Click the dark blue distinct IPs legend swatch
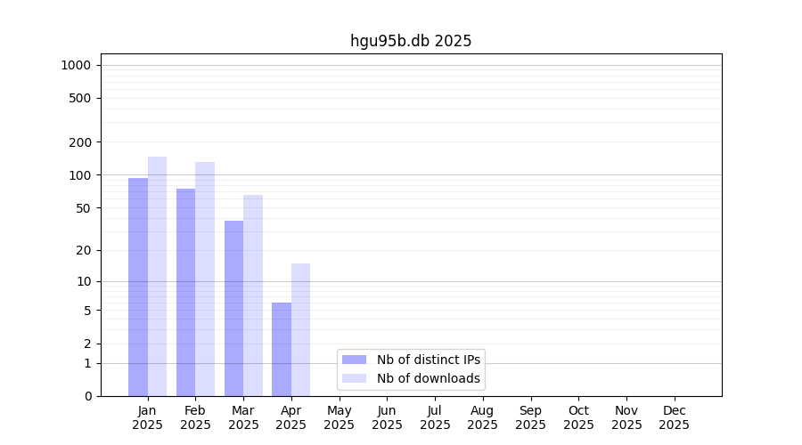Viewport: 802px width, 445px height. (354, 360)
